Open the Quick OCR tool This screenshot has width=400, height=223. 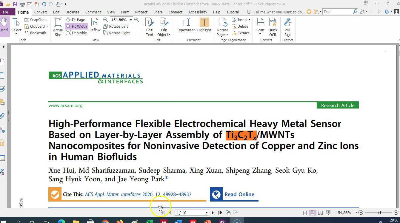[273, 27]
